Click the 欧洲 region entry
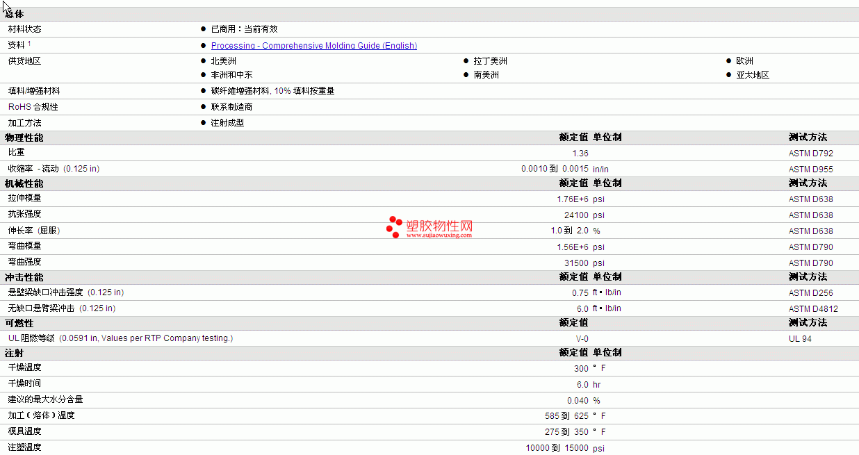Viewport: 859px width, 455px height. 745,61
